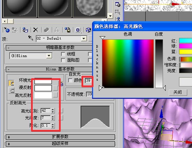Click the 绿 slider bar in color selector
Image resolution: width=192 pixels, height=148 pixels.
coord(185,46)
